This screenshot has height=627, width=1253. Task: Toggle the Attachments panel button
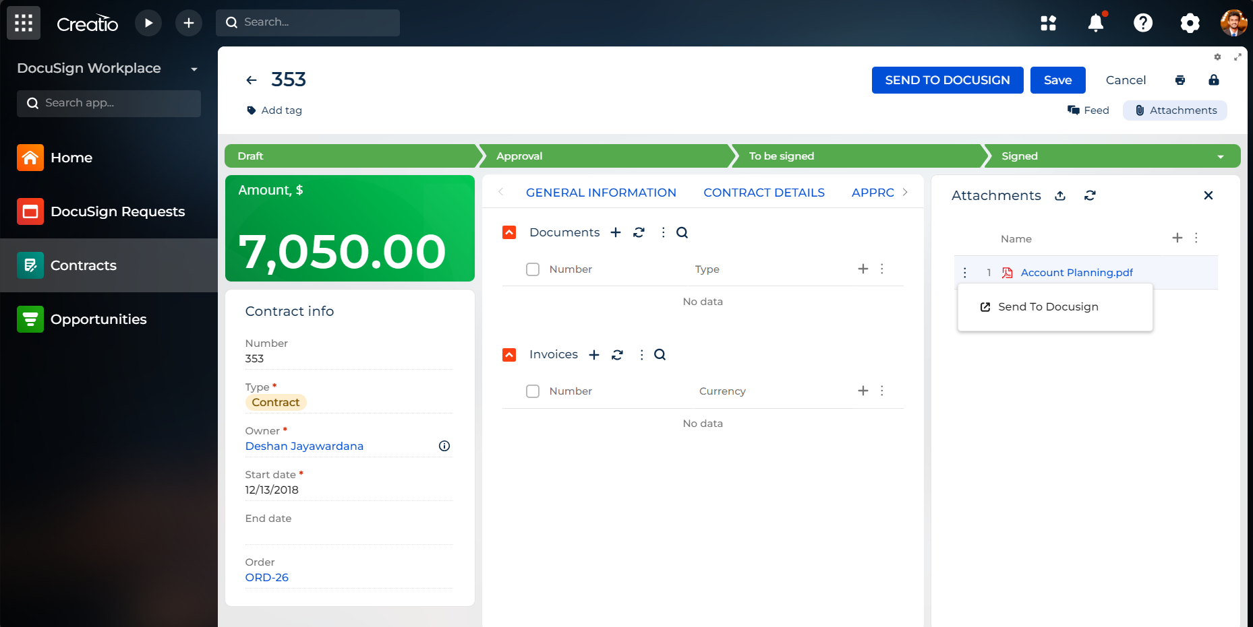tap(1175, 110)
